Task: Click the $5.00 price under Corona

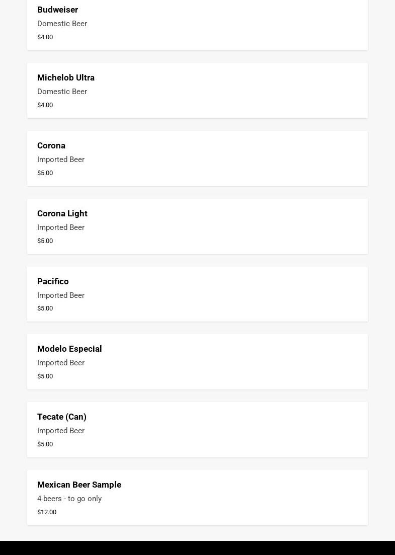Action: click(45, 173)
